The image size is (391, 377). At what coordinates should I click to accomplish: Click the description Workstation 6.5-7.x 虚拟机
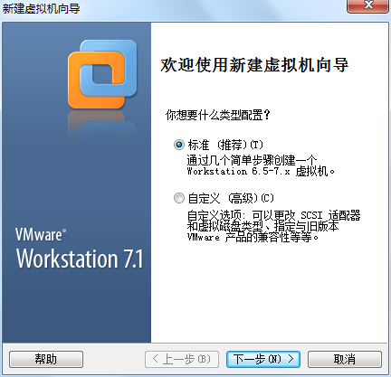click(x=261, y=172)
